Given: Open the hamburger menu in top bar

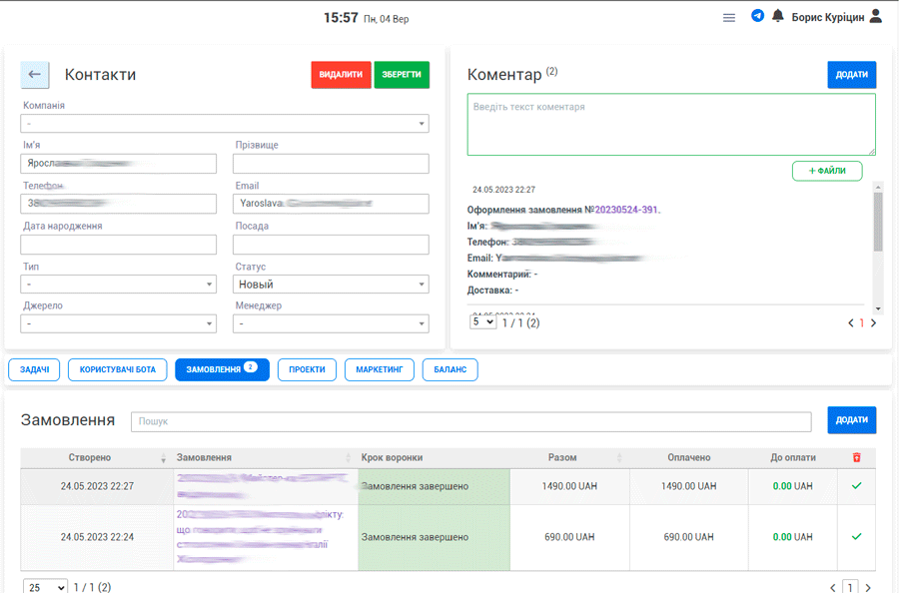Looking at the screenshot, I should 729,17.
